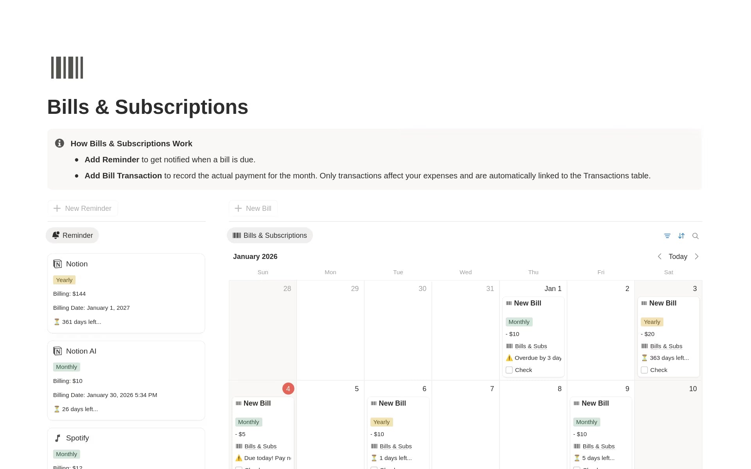Click the red badge on today's date

tap(288, 388)
